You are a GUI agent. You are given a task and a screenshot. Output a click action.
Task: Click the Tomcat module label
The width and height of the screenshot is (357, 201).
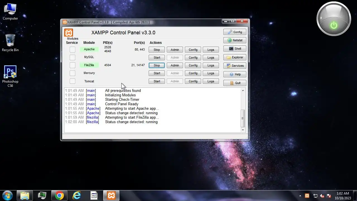pos(89,81)
